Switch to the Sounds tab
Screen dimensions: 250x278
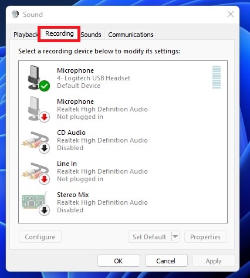point(91,35)
